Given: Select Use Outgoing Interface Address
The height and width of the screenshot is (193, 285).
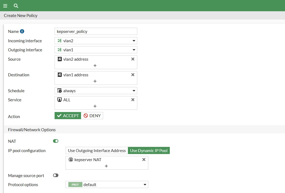Looking at the screenshot, I should point(97,150).
